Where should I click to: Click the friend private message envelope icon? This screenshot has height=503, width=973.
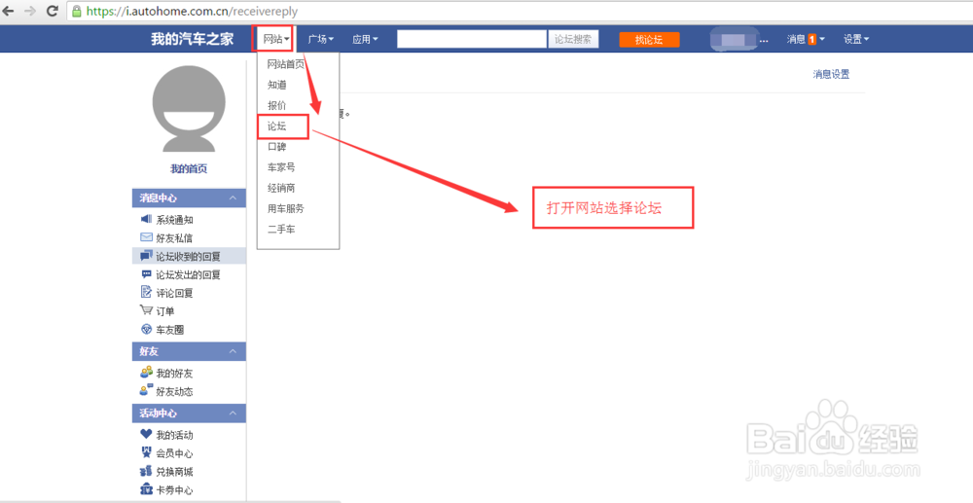point(147,237)
